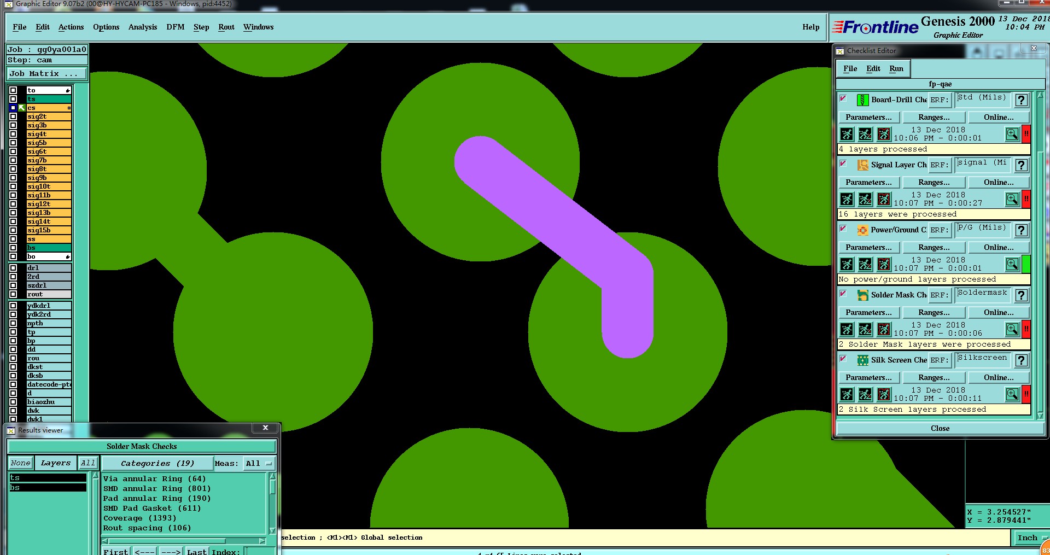Click red-framed running-man icon in Board-Drill row
1050x555 pixels.
coord(884,134)
